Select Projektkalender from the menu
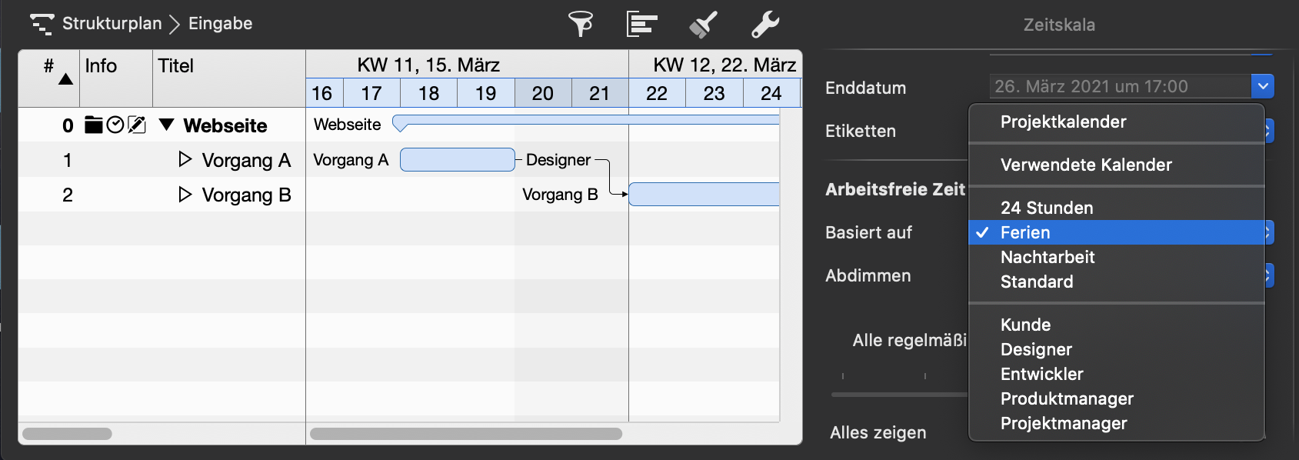1299x460 pixels. click(x=1063, y=122)
